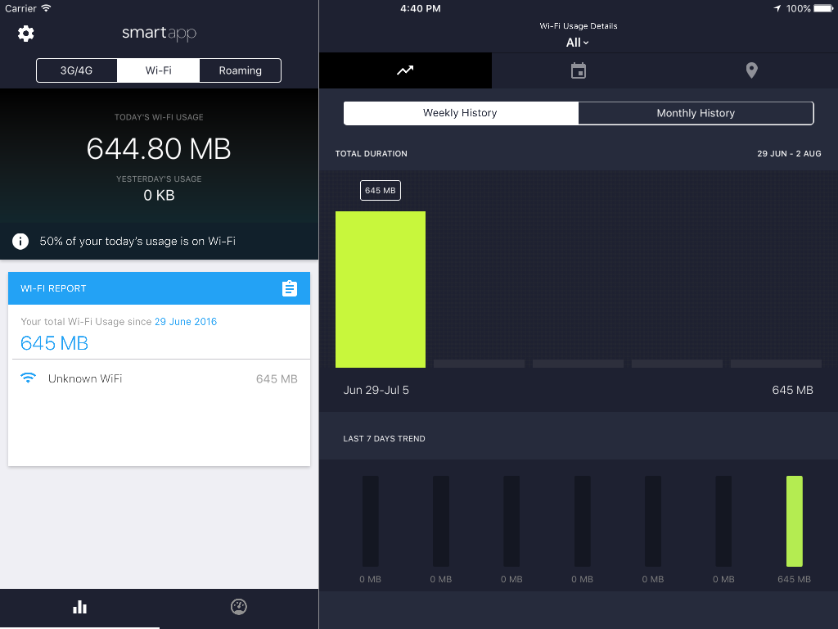The height and width of the screenshot is (629, 838).
Task: Switch to Weekly History
Action: (461, 113)
